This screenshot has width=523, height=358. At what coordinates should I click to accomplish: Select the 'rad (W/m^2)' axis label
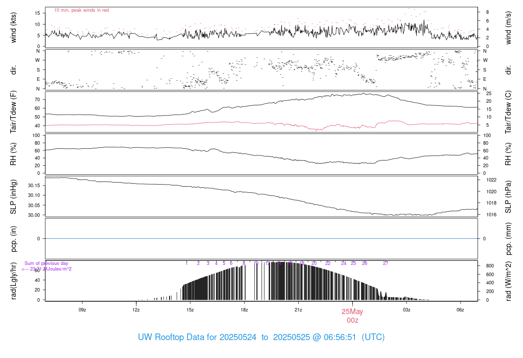(x=508, y=281)
